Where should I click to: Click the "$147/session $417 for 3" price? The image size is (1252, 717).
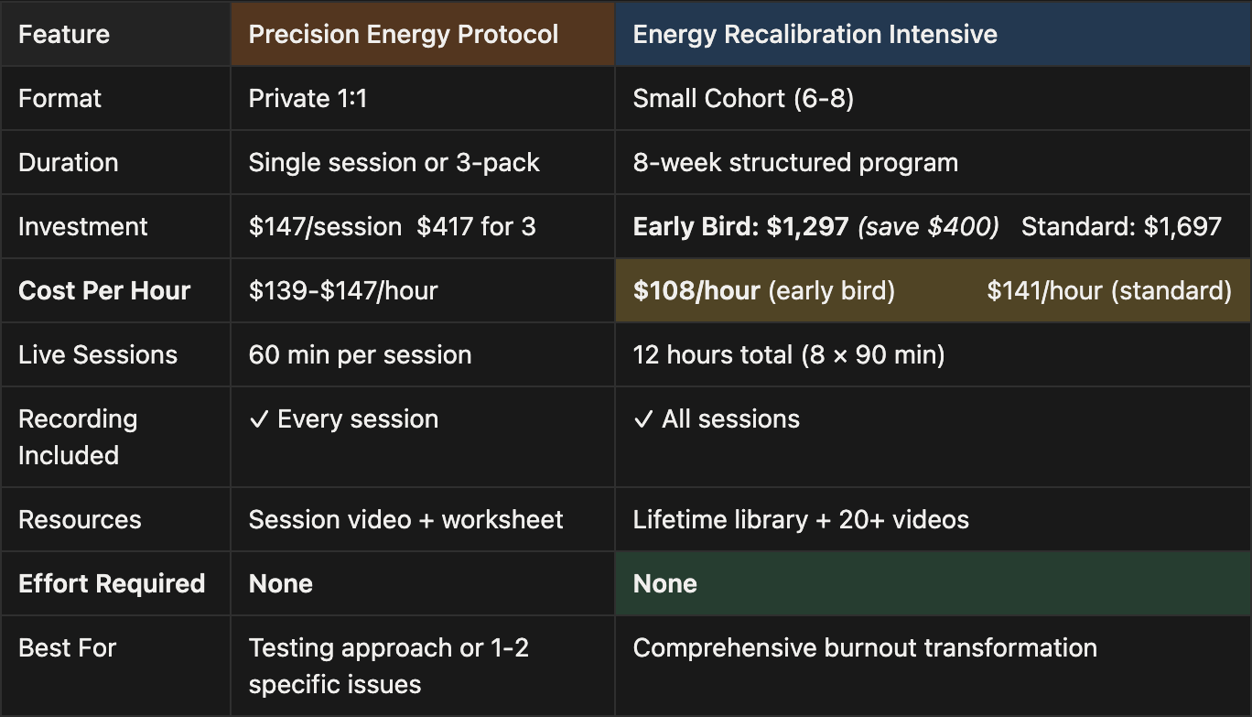tap(392, 227)
